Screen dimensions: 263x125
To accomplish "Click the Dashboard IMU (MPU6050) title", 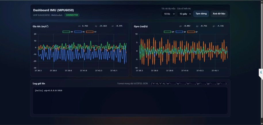I will pyautogui.click(x=53, y=10).
